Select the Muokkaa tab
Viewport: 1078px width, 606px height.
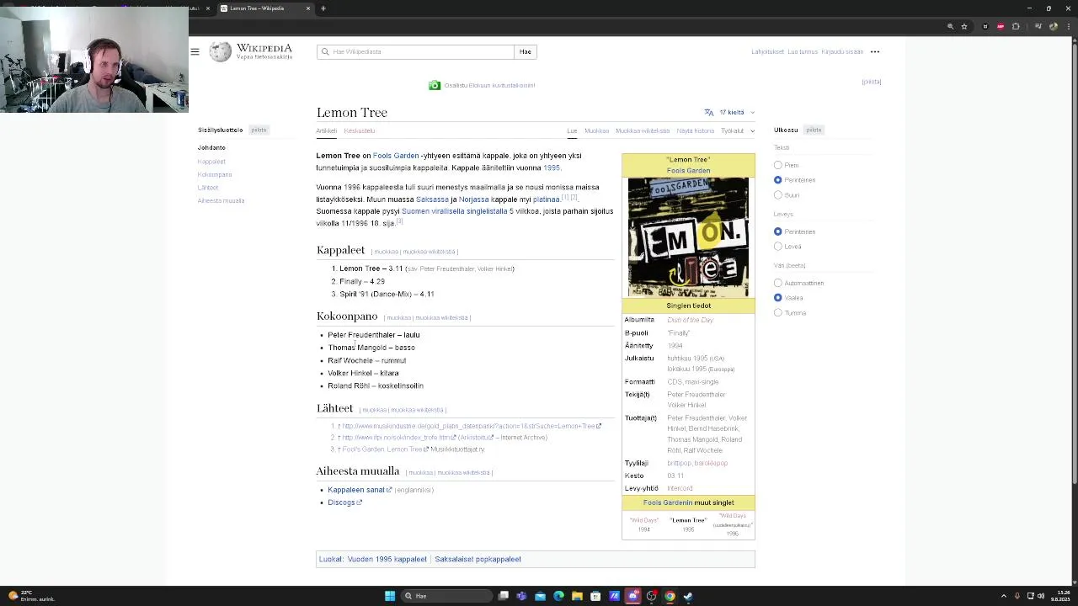tap(596, 130)
